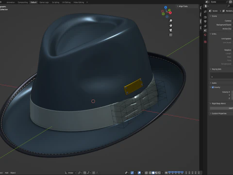Open overlays options dropdown arrow
This screenshot has width=233, height=175.
pos(142,173)
